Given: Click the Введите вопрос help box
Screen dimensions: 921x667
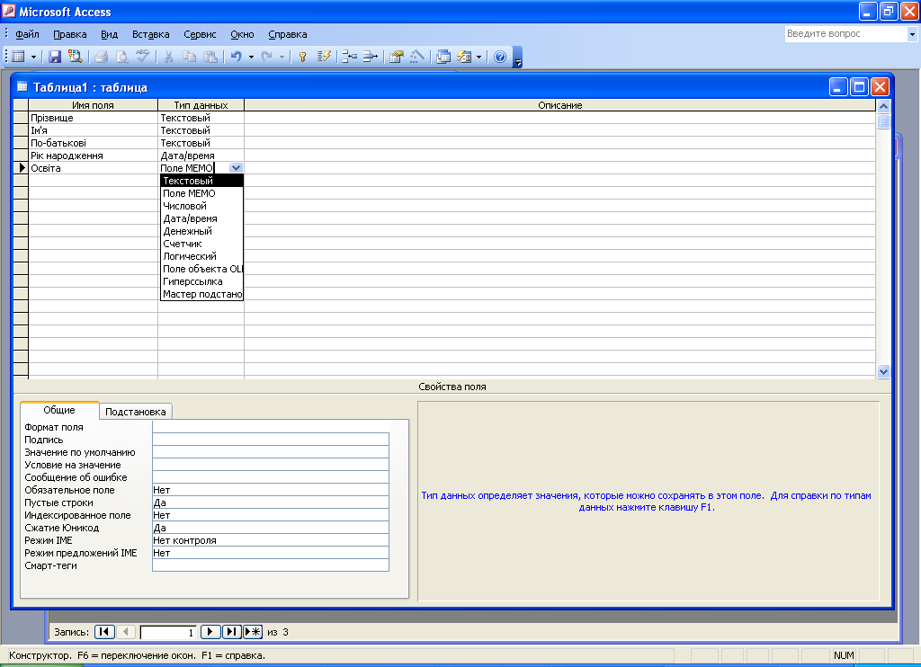Looking at the screenshot, I should [845, 34].
